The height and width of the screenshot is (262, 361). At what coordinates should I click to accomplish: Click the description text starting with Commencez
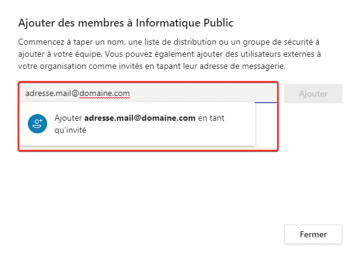[x=169, y=54]
